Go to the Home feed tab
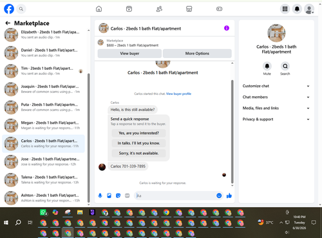 [x=99, y=9]
